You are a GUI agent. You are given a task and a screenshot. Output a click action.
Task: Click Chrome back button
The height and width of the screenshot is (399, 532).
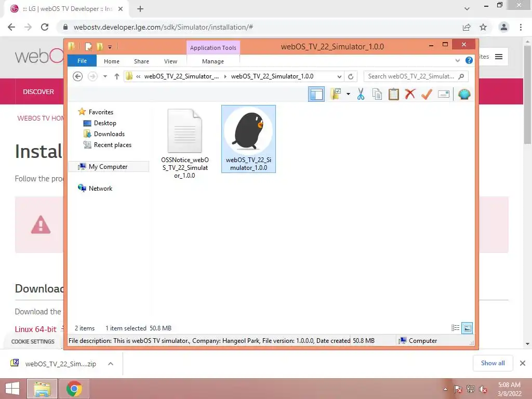point(11,27)
